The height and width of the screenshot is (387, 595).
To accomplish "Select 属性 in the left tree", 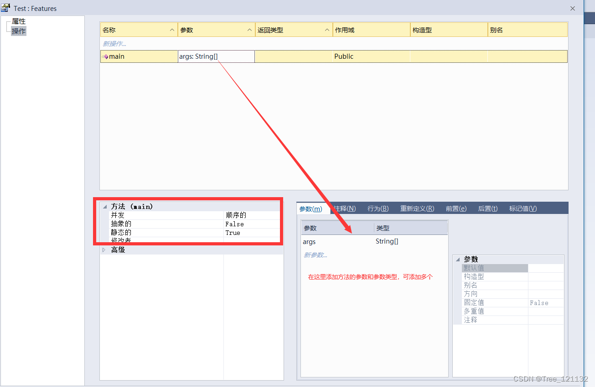I will point(19,21).
